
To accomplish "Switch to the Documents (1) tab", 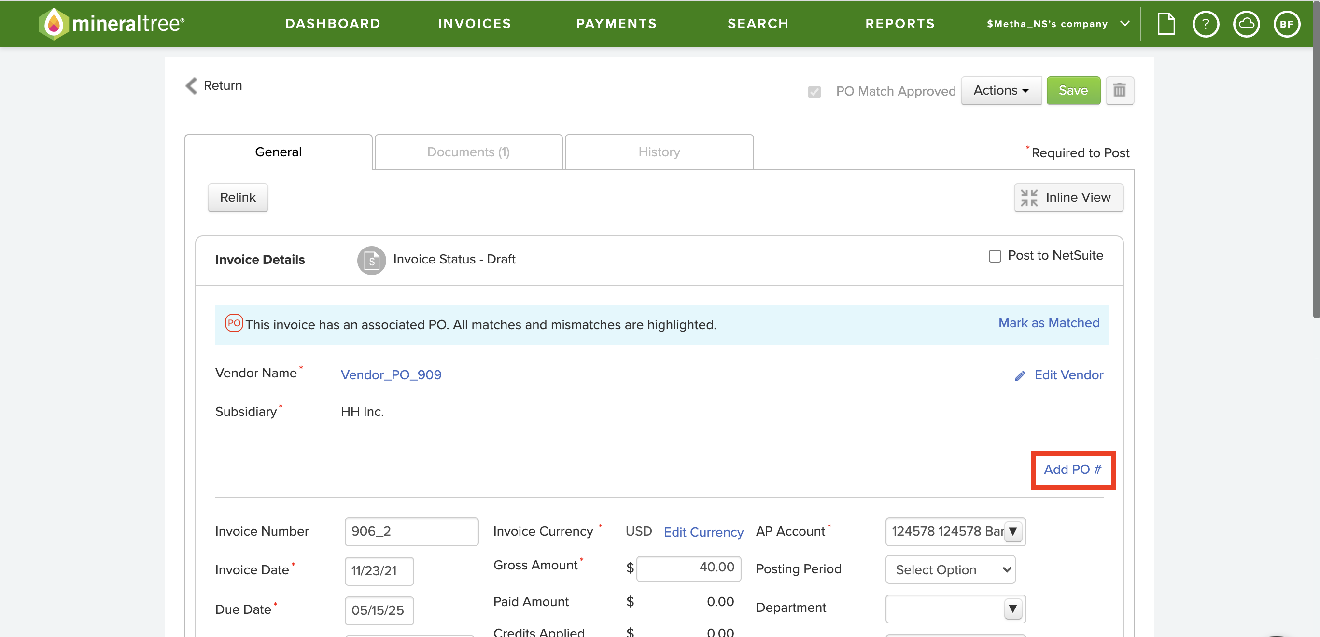I will (x=468, y=152).
